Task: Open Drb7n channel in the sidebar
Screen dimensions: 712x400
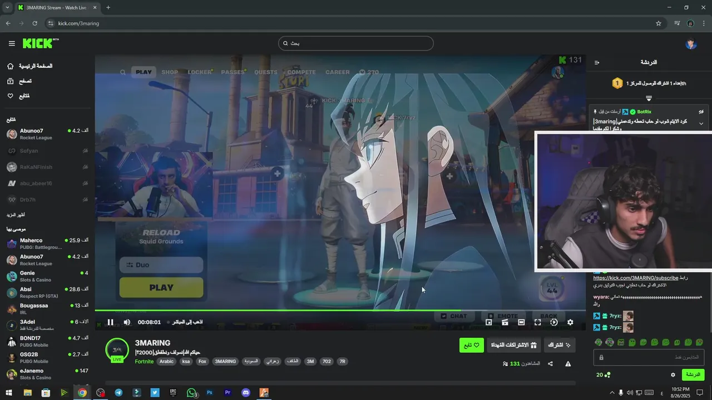Action: pos(47,199)
